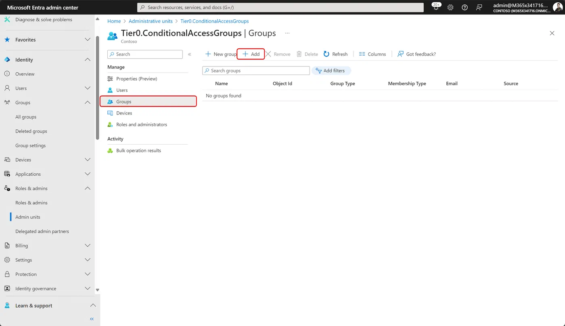This screenshot has width=565, height=326.
Task: Collapse the Groups section chevron
Action: [88, 102]
